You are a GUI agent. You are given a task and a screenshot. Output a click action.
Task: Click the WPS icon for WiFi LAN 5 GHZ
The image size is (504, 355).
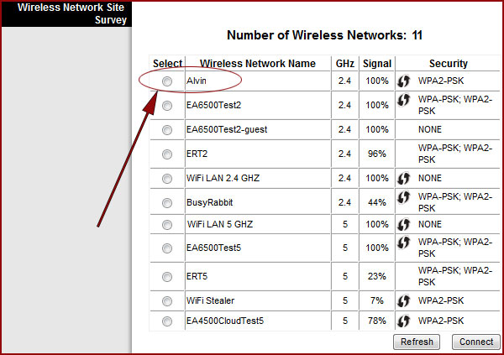click(403, 225)
